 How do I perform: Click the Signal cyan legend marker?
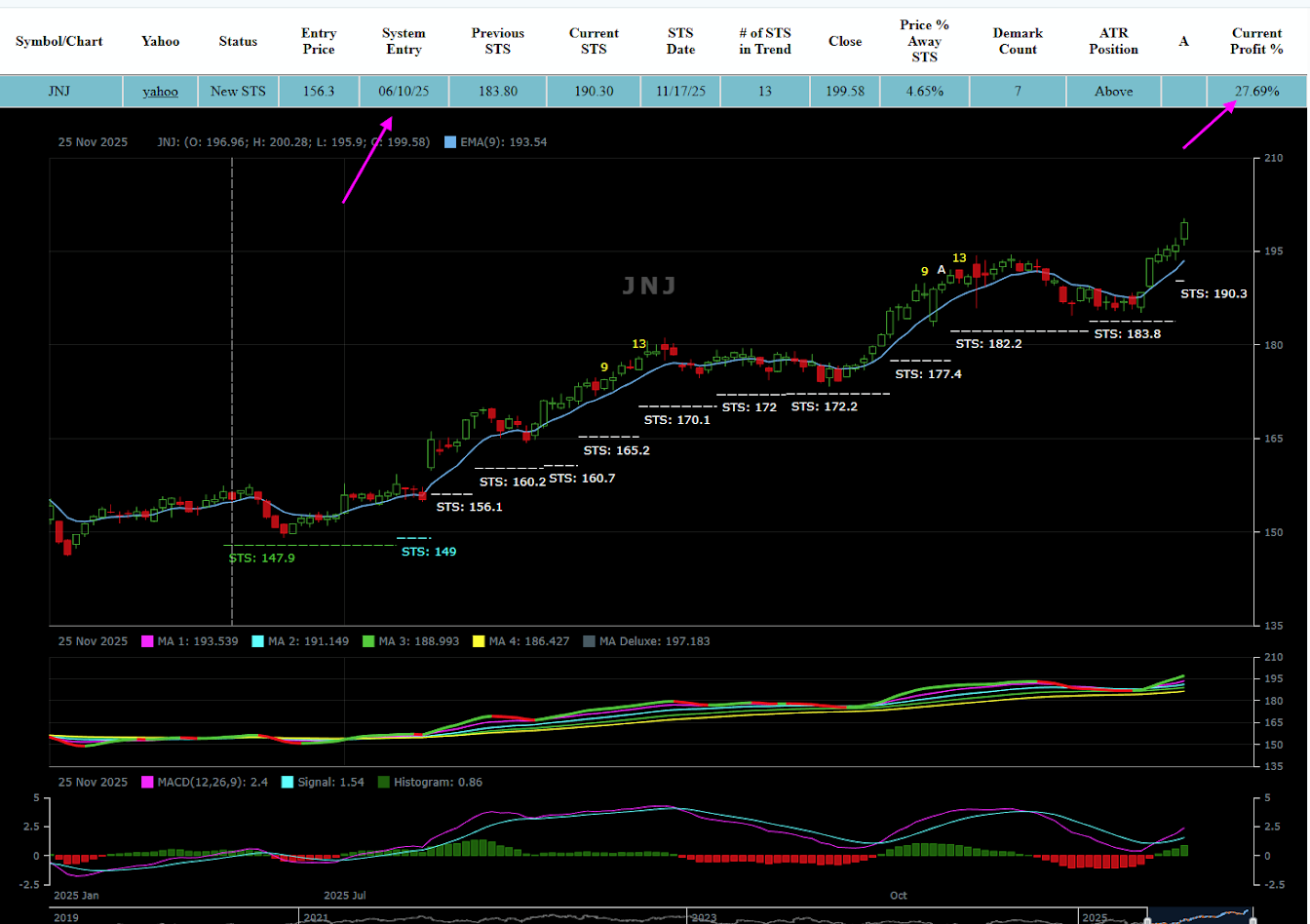(288, 782)
